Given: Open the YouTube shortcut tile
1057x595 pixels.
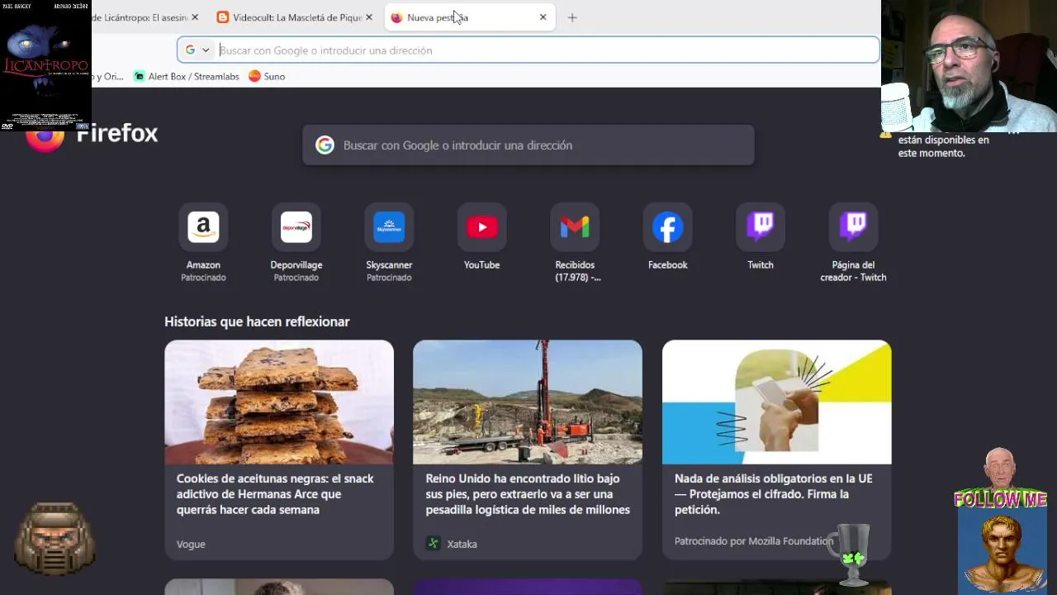Looking at the screenshot, I should (x=481, y=227).
